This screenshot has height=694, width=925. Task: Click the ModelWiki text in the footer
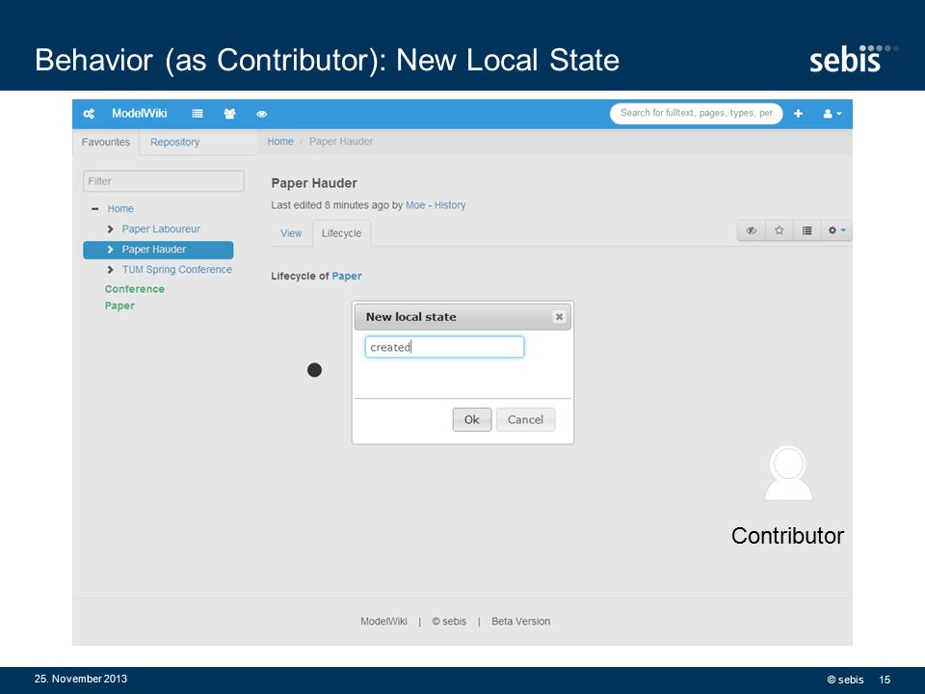(384, 622)
